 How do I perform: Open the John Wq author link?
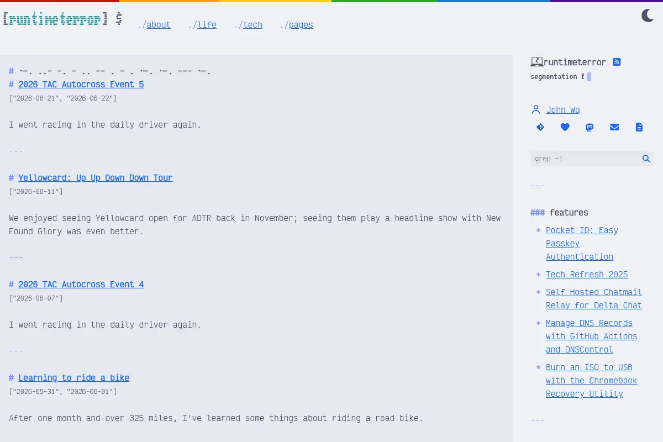(563, 110)
